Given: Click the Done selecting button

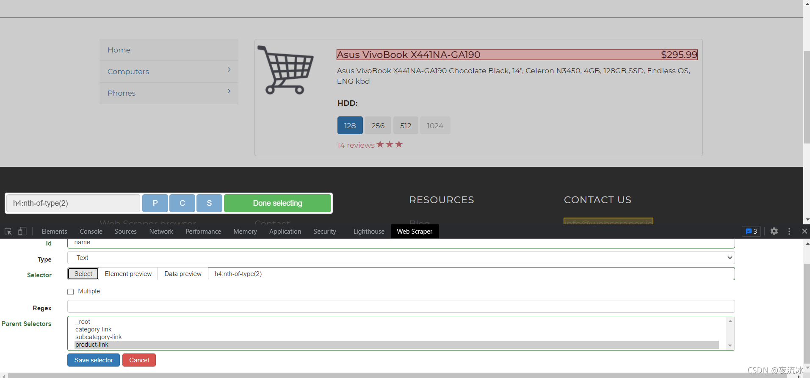Looking at the screenshot, I should click(x=277, y=203).
